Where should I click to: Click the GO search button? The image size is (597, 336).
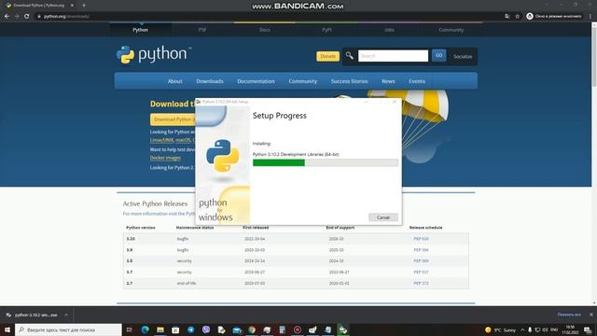click(x=439, y=56)
